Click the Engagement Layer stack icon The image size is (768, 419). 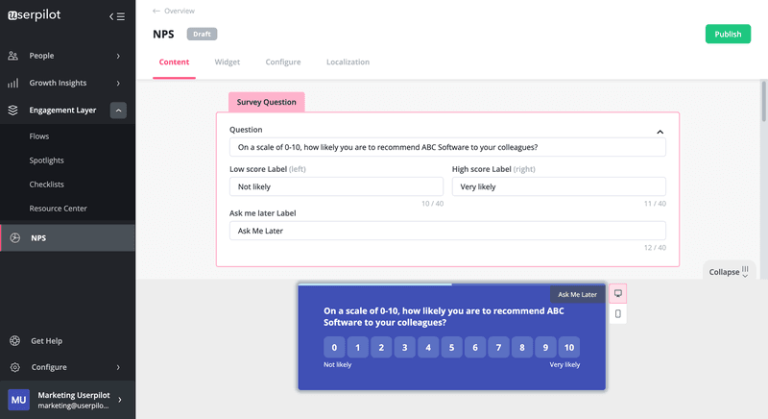[13, 111]
